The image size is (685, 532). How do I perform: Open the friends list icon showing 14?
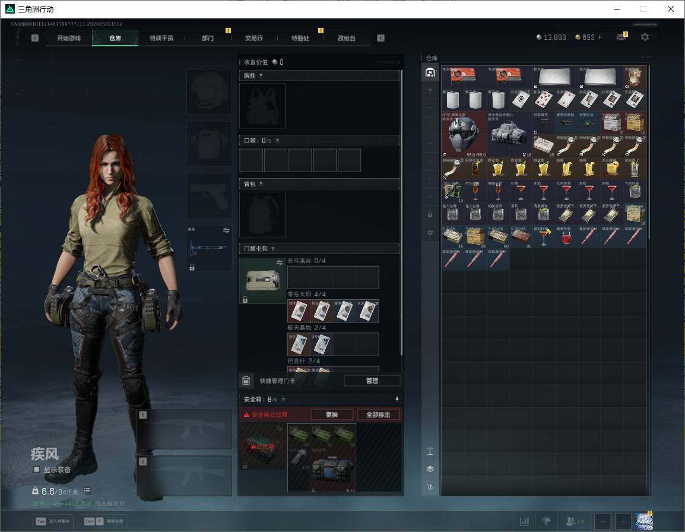pos(575,521)
